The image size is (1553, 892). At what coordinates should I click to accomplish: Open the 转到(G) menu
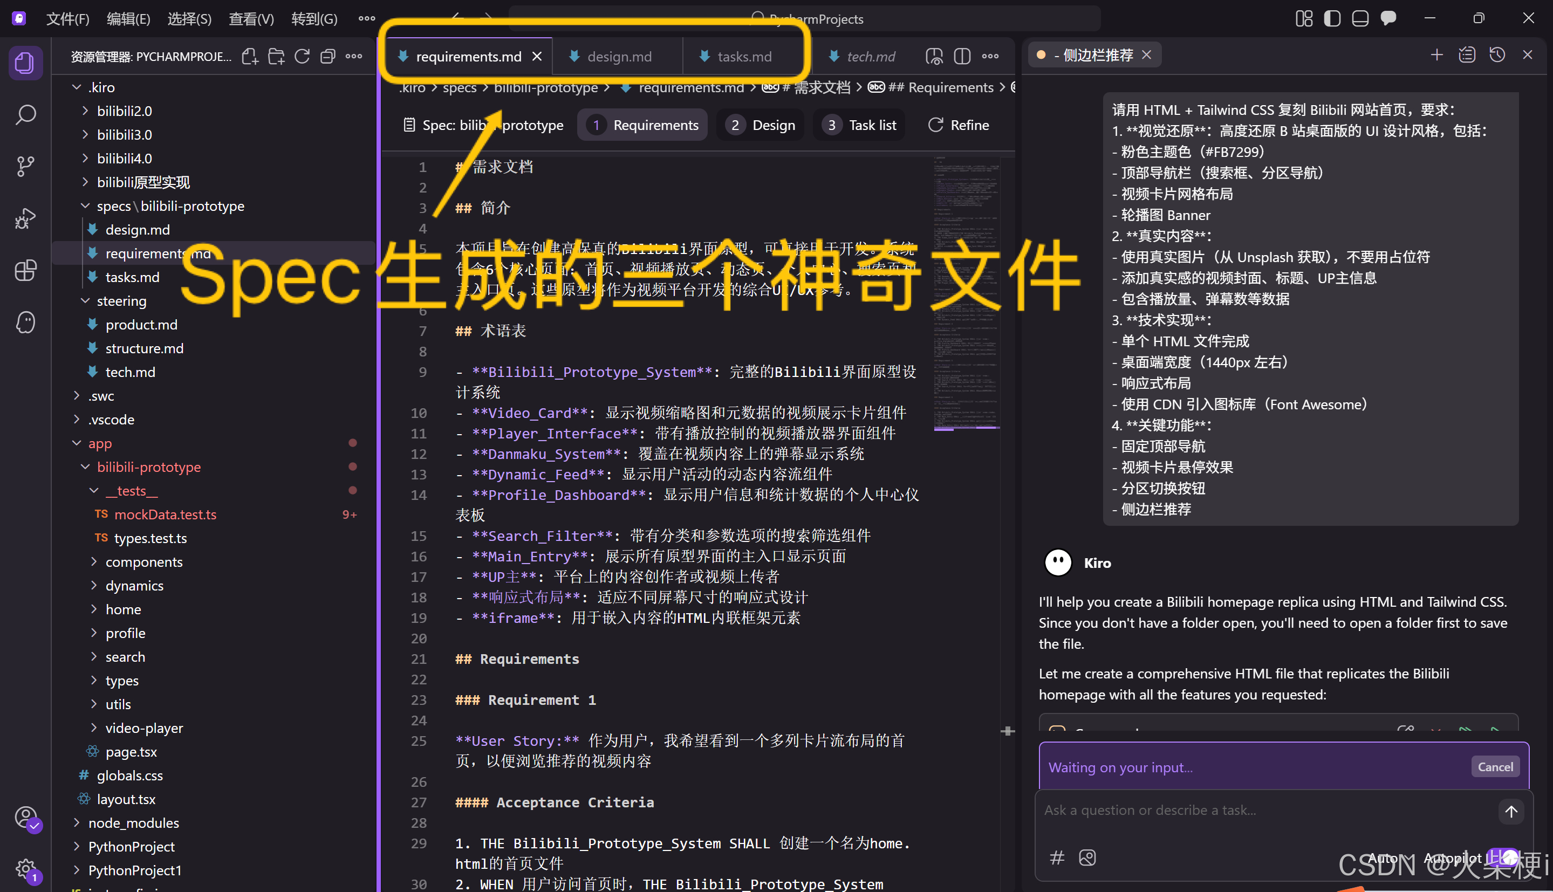coord(314,18)
